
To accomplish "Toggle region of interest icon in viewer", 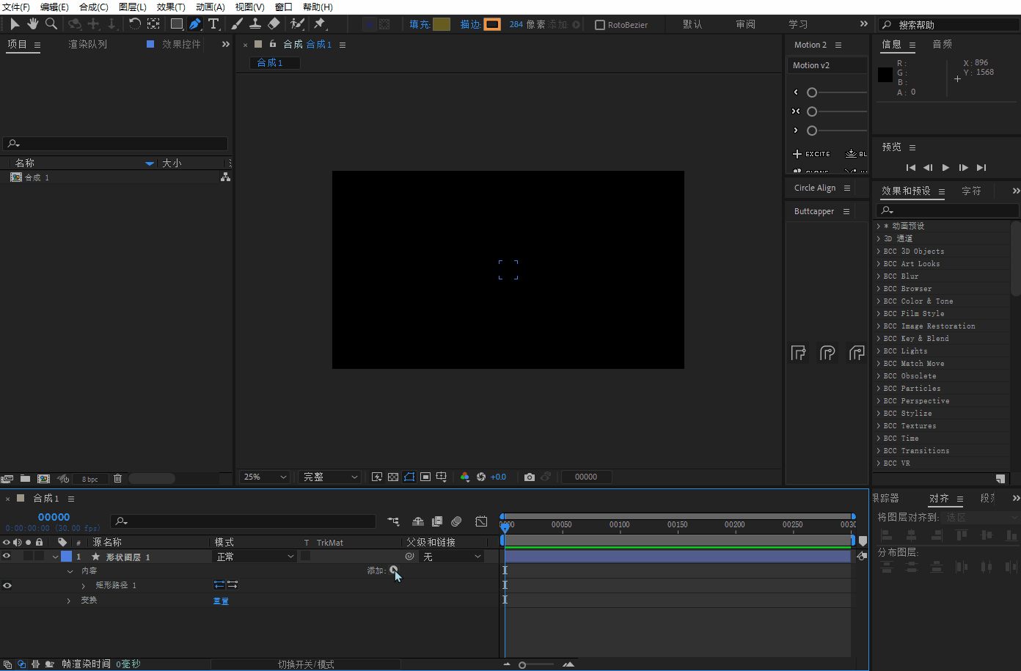I will coord(425,477).
